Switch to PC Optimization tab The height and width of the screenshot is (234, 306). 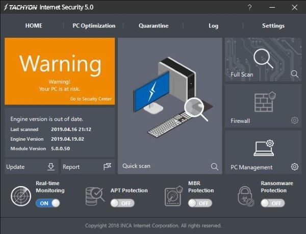tap(94, 25)
